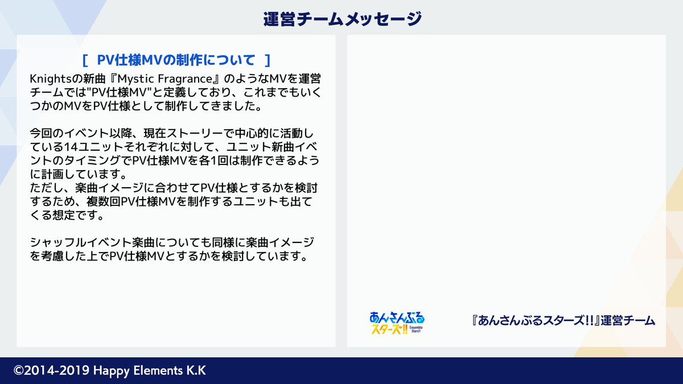683x384 pixels.
Task: Click the line starting ただし、楽曲イメージに合わせて
Action: pos(174,188)
